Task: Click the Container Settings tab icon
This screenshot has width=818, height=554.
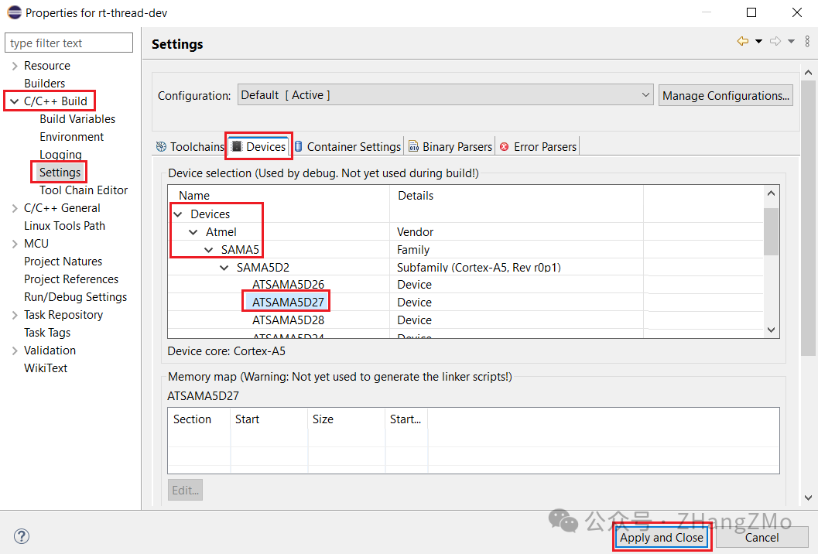Action: click(x=299, y=146)
